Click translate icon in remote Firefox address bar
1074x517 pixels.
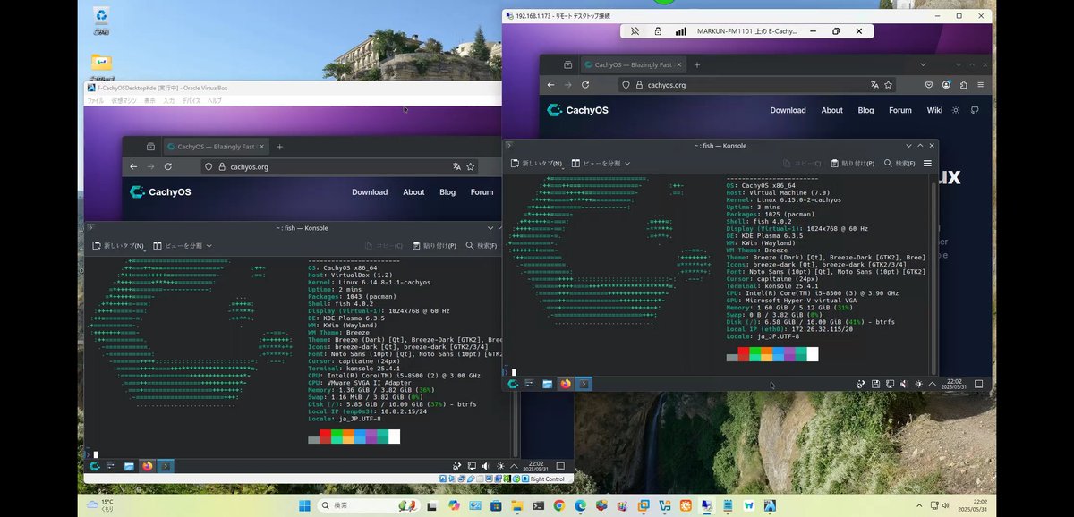point(874,85)
